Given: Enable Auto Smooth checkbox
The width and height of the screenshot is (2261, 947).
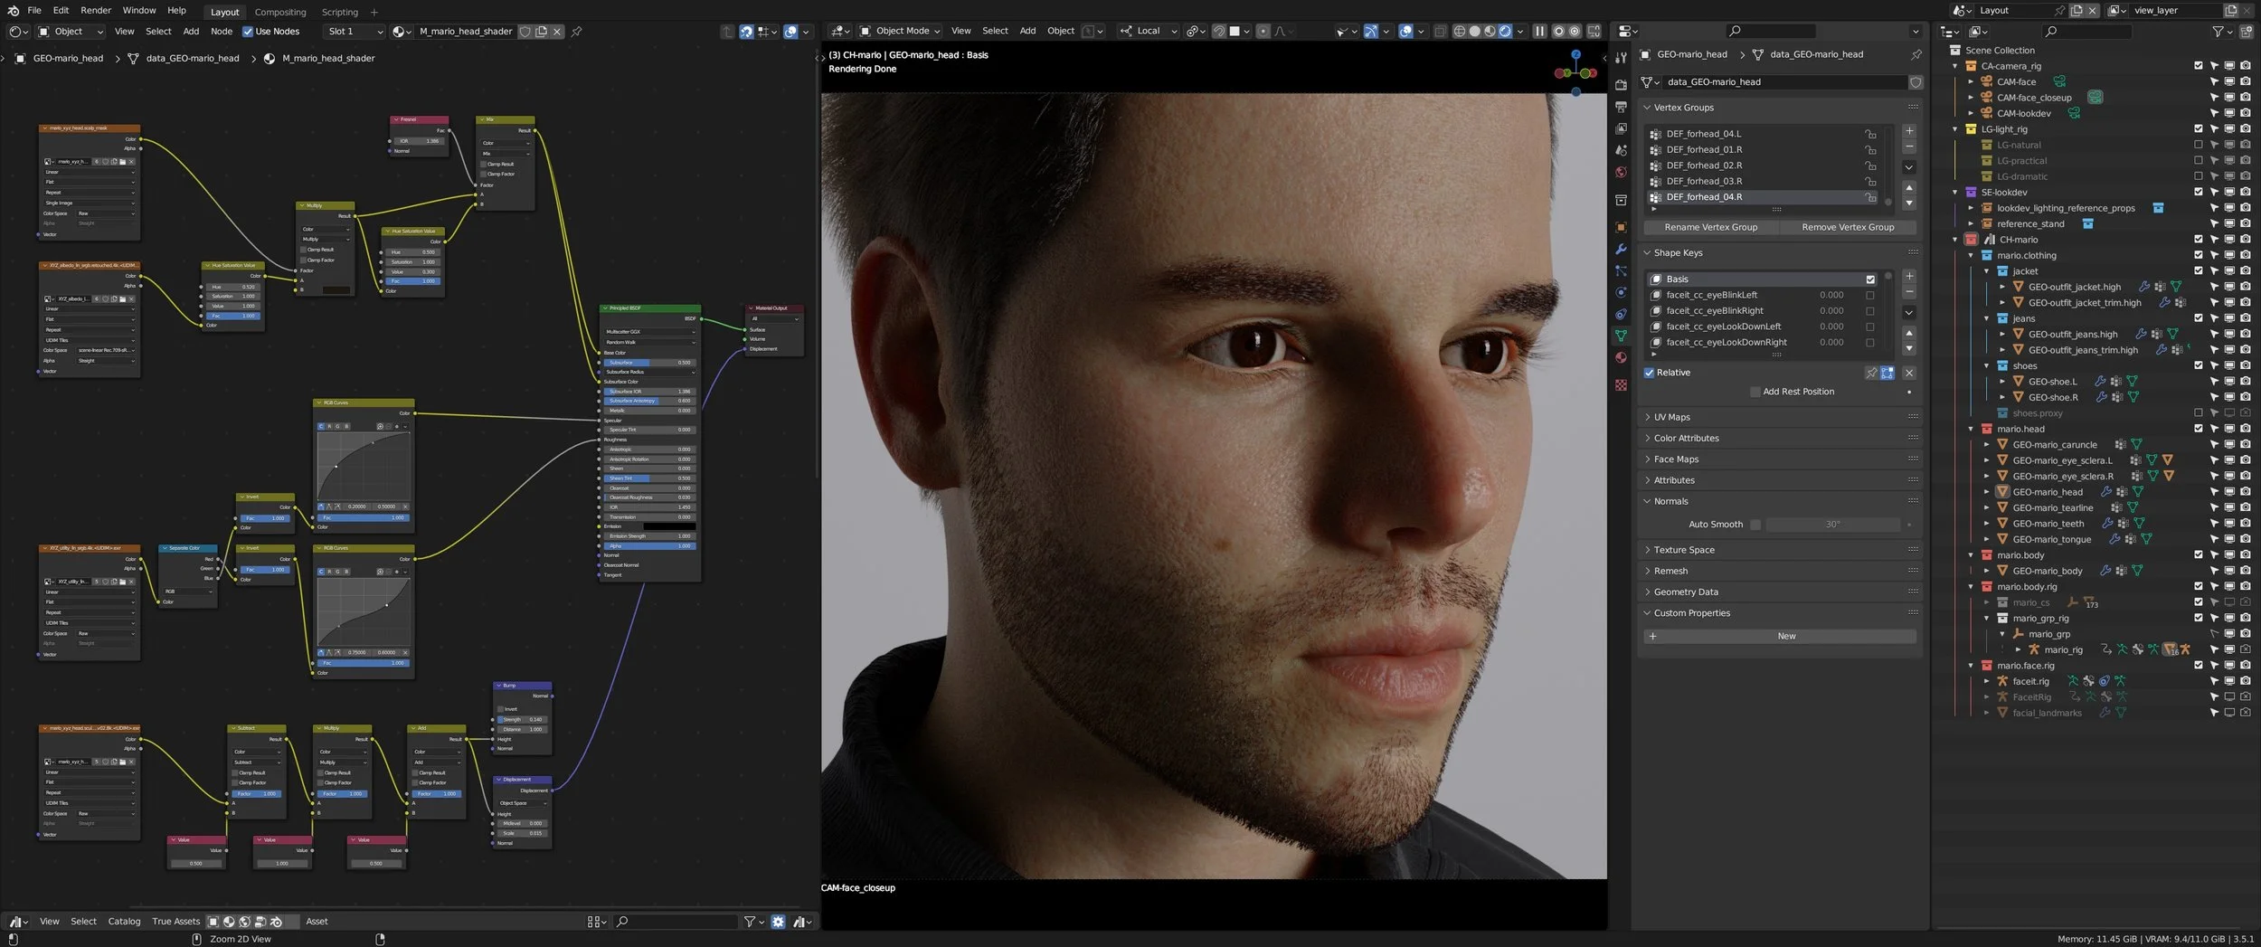Looking at the screenshot, I should point(1755,525).
